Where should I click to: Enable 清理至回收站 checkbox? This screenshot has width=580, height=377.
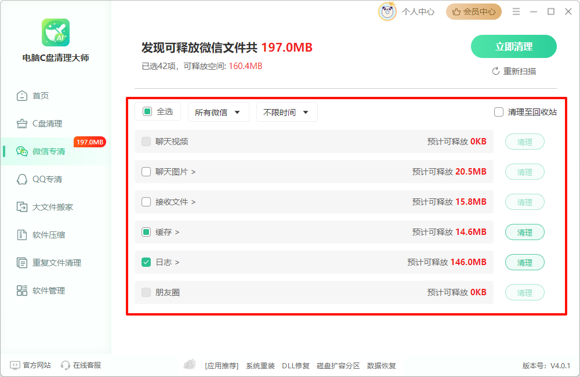pyautogui.click(x=499, y=112)
